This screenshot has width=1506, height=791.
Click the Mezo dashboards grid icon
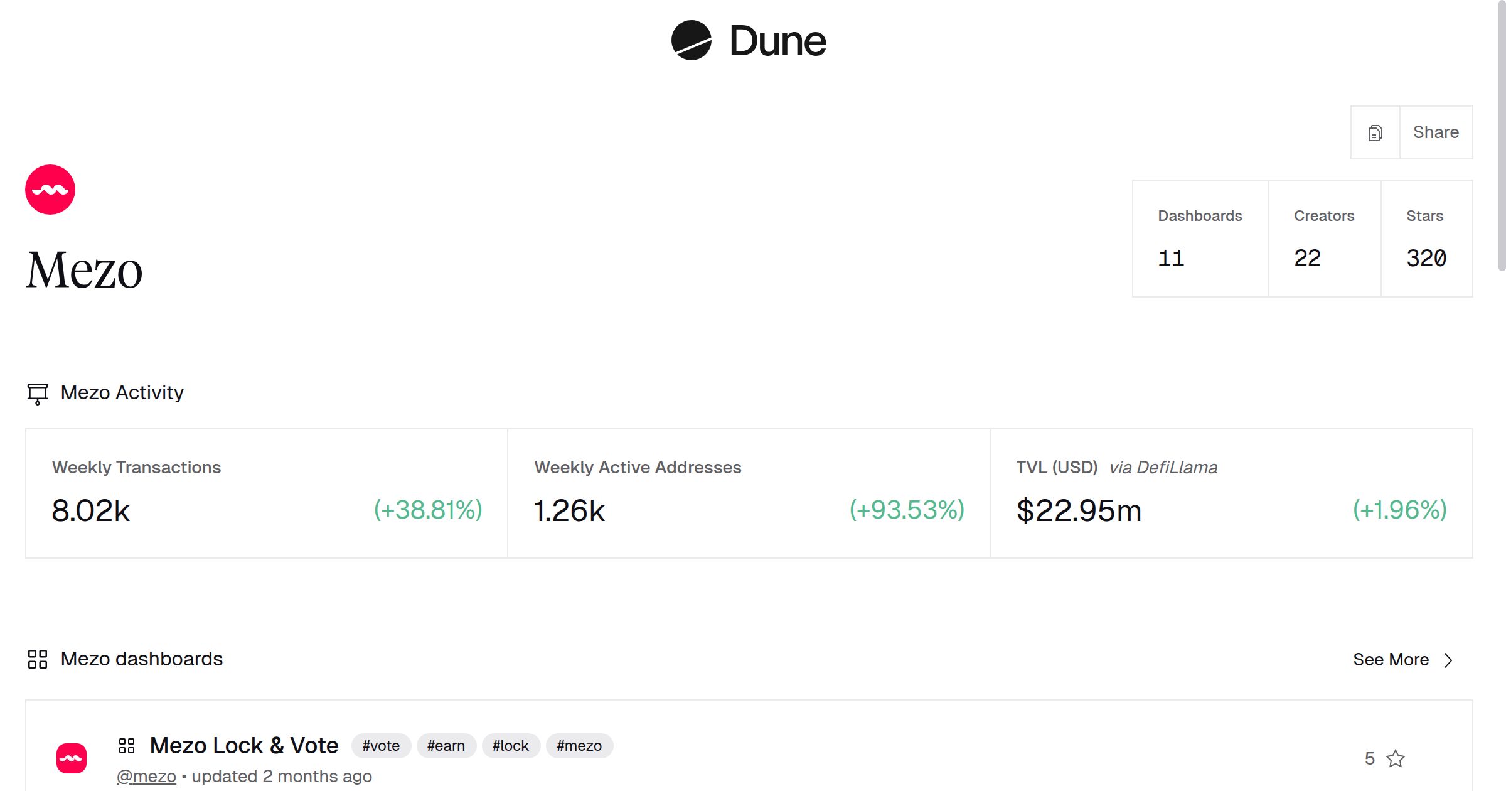38,659
